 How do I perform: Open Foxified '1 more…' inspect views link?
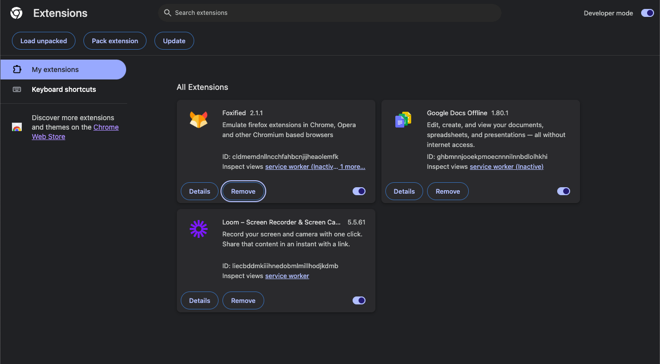(353, 167)
